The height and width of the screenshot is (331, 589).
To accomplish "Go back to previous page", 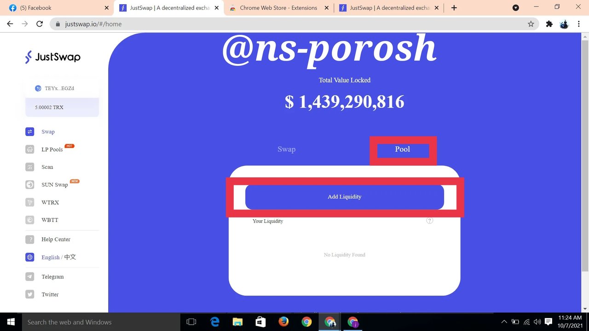I will pos(10,24).
